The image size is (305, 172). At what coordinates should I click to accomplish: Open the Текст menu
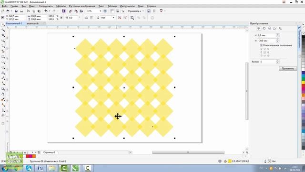(x=102, y=6)
